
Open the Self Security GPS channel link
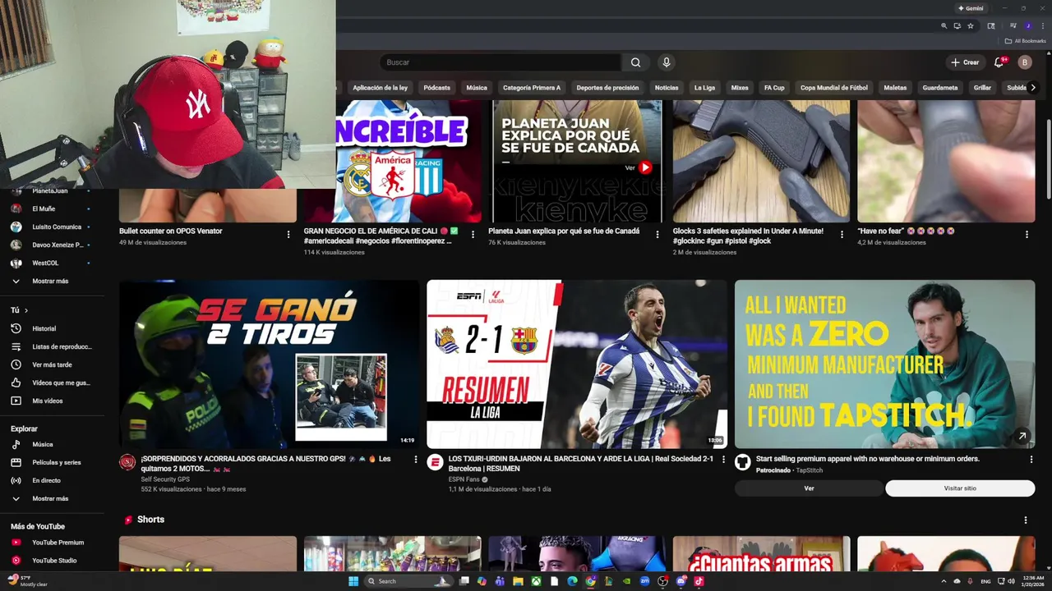(165, 479)
